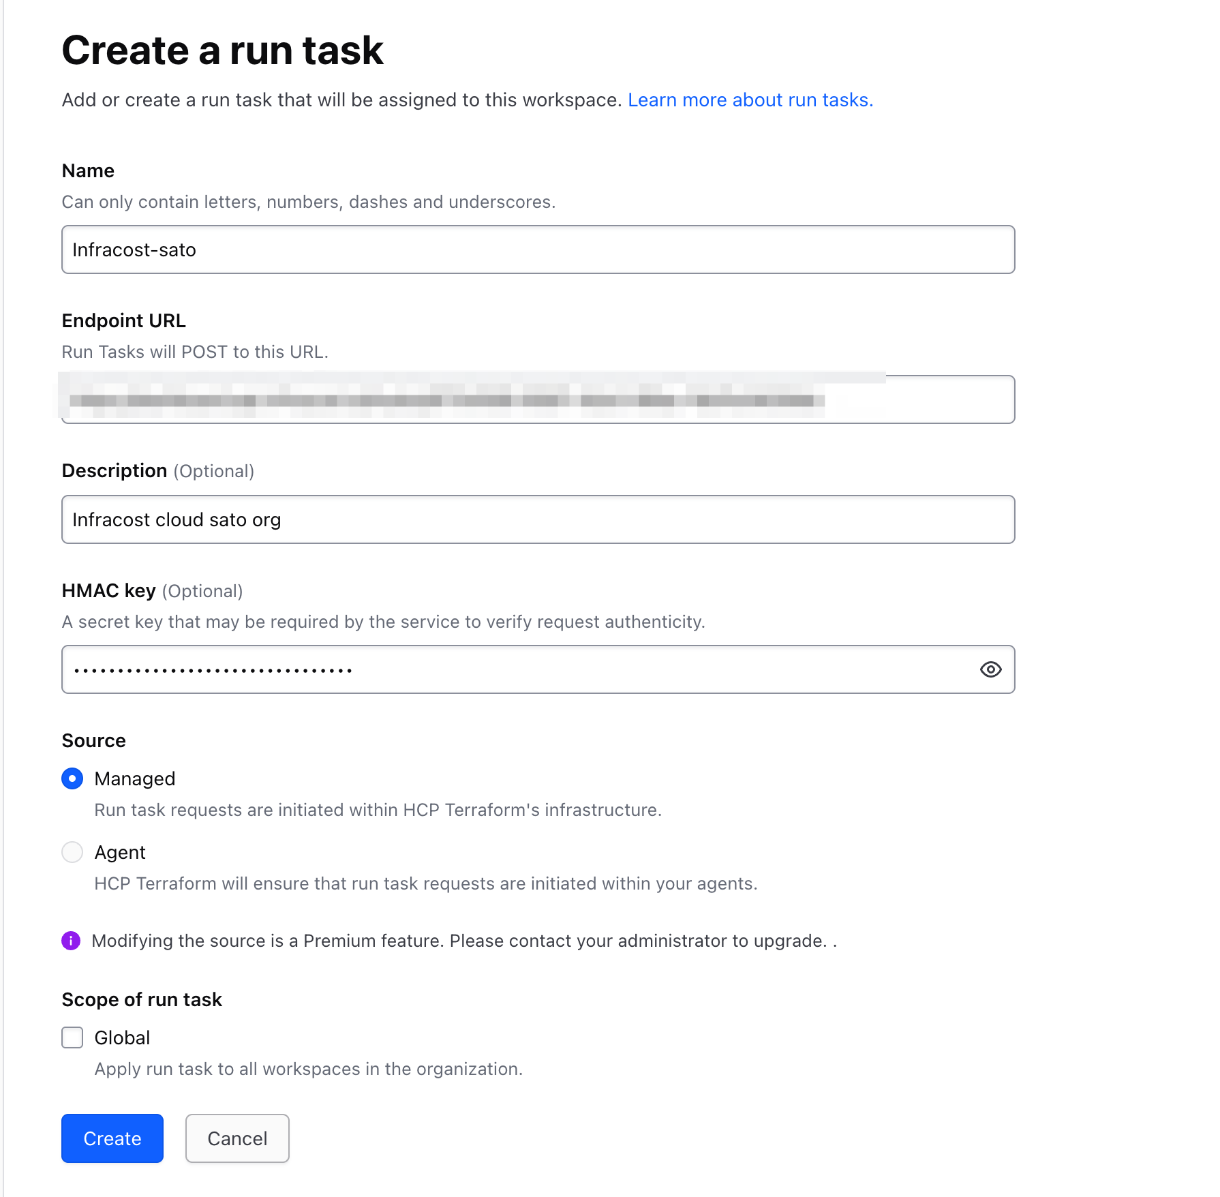Click the "Agent" label text
This screenshot has height=1197, width=1220.
coord(120,852)
